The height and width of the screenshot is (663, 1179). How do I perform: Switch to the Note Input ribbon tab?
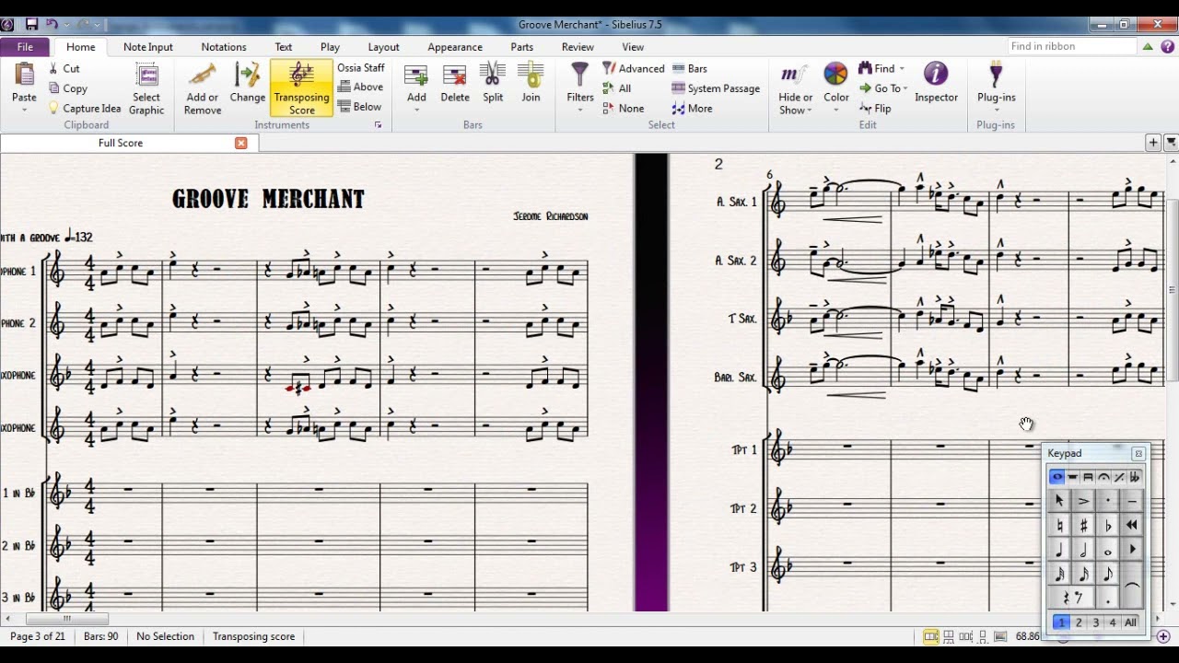click(147, 47)
